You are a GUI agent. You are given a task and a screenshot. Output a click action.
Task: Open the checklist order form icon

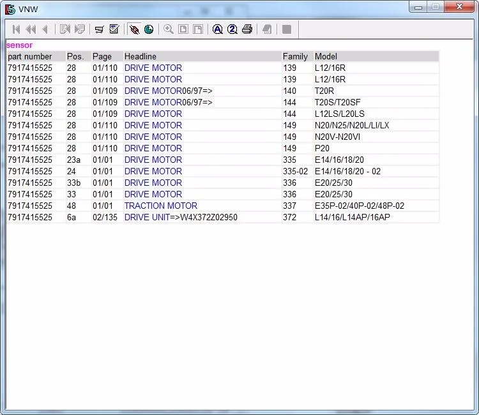click(114, 29)
